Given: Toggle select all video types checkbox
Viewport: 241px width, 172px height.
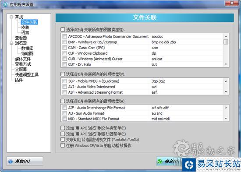Looking at the screenshot, I should pos(63,74).
